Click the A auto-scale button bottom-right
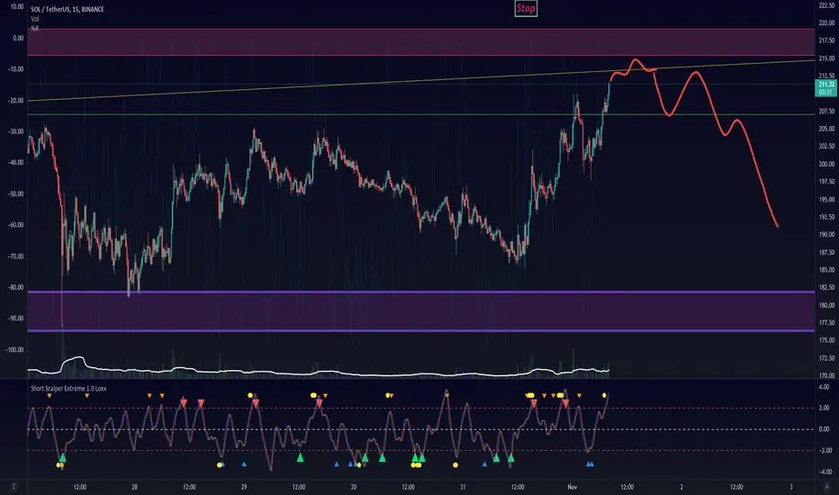The height and width of the screenshot is (495, 839). point(826,486)
